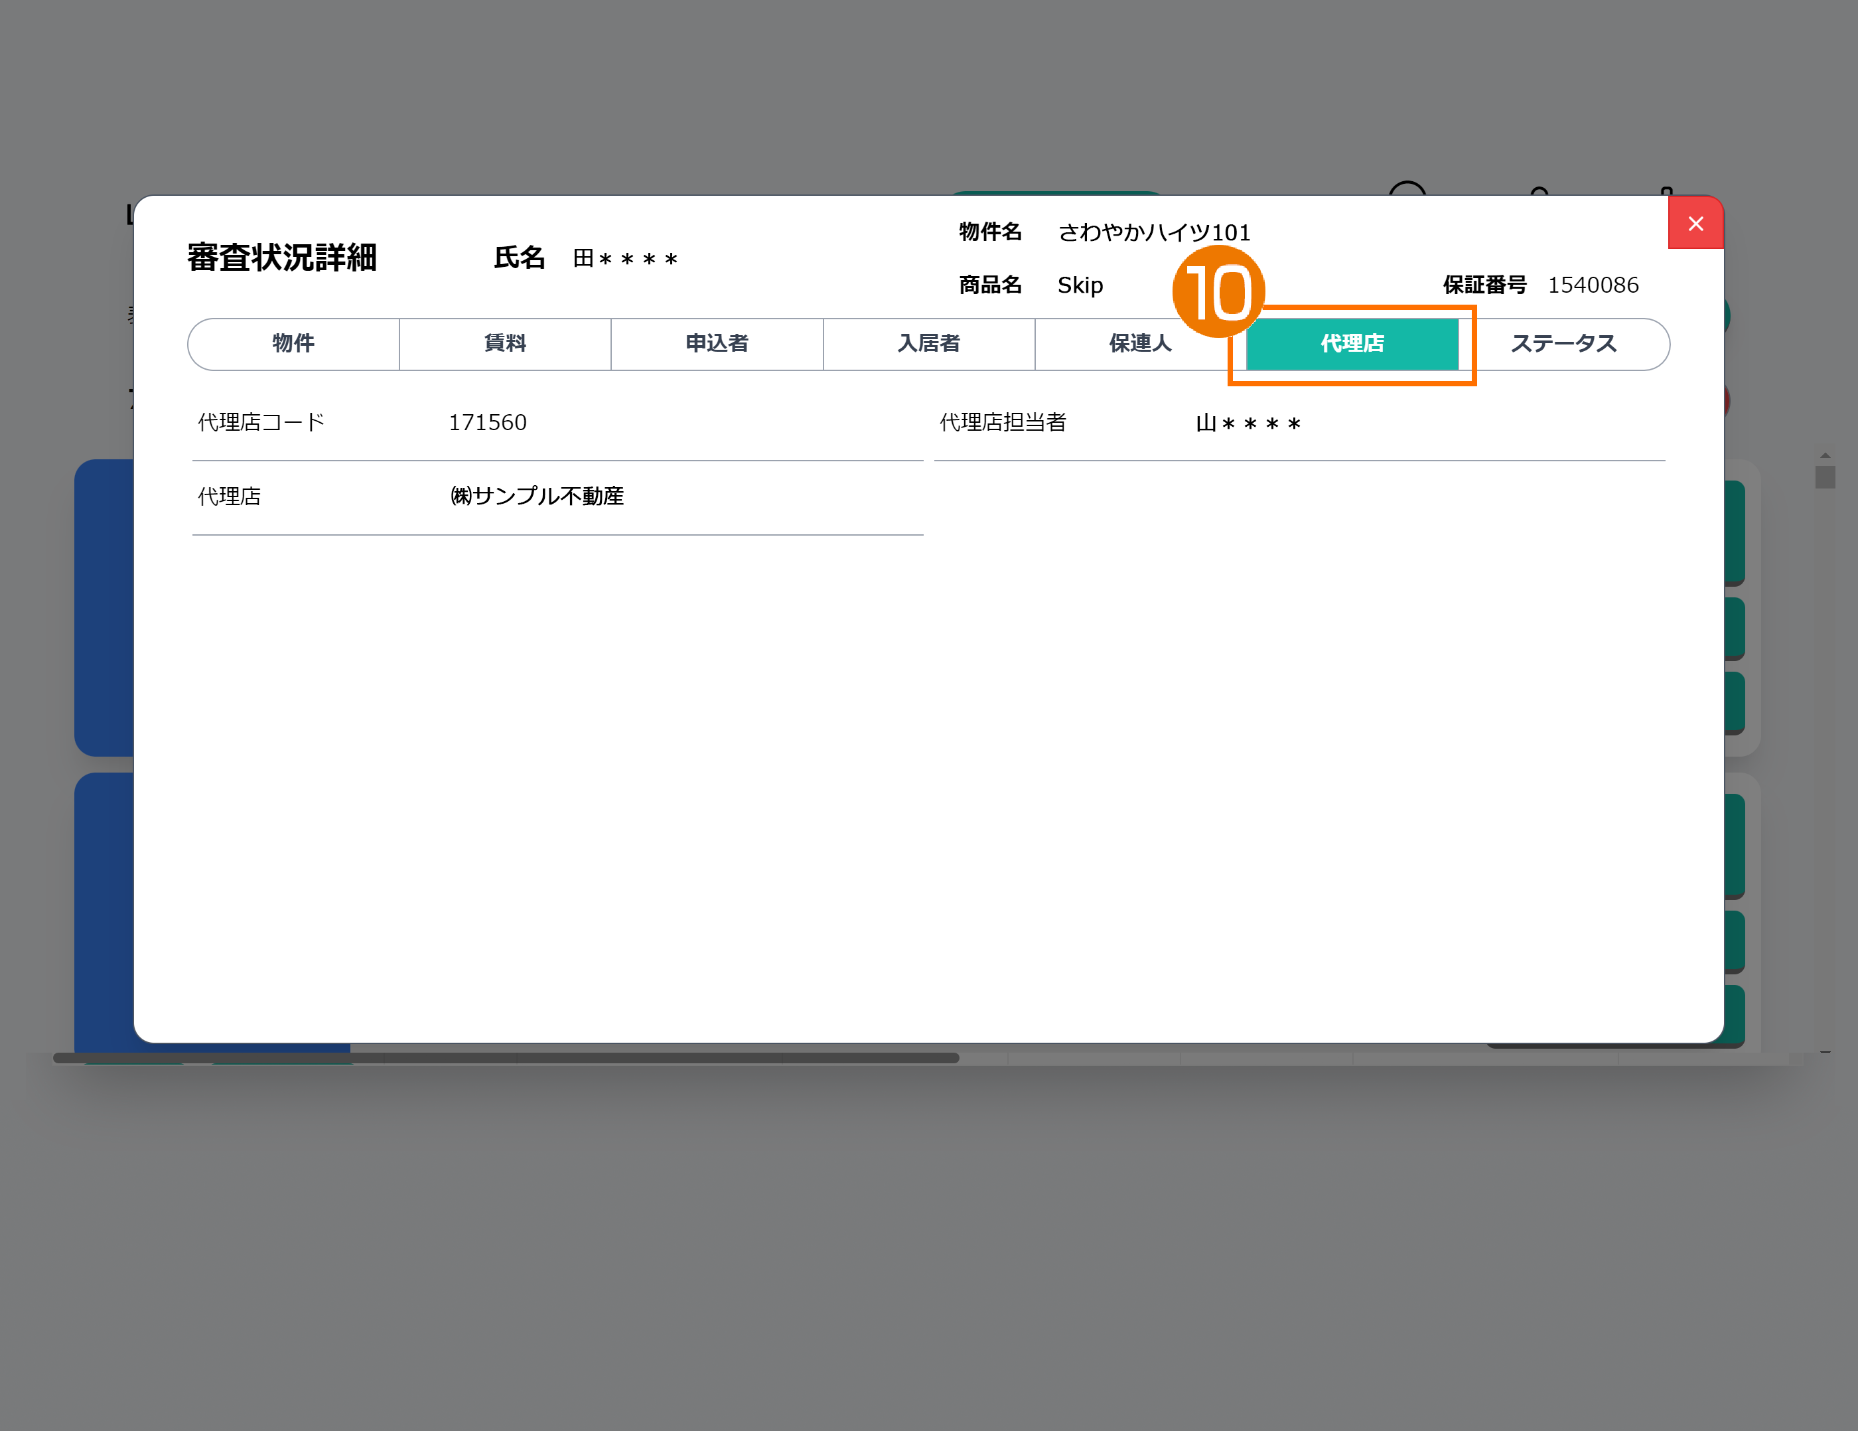The width and height of the screenshot is (1858, 1431).
Task: Open the 賃料 tab
Action: 504,344
